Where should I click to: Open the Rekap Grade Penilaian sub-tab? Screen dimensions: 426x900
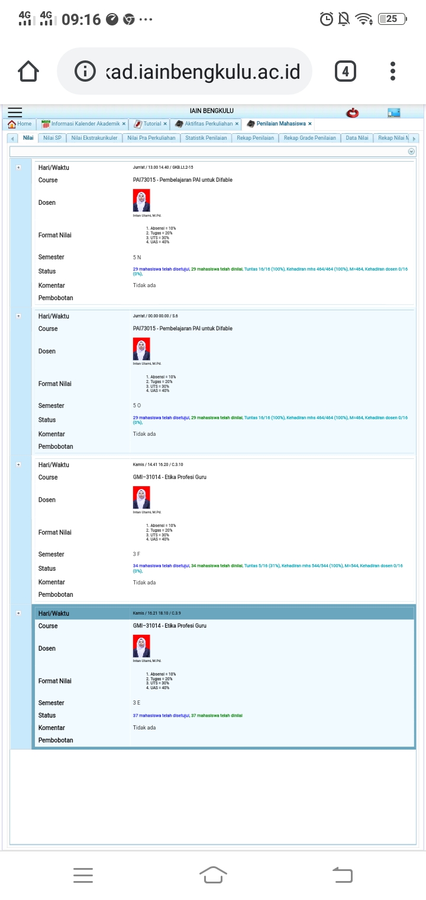309,138
